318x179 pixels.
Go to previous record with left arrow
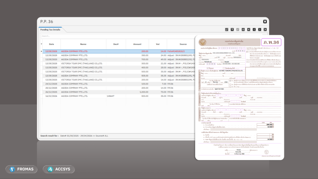(x=254, y=30)
